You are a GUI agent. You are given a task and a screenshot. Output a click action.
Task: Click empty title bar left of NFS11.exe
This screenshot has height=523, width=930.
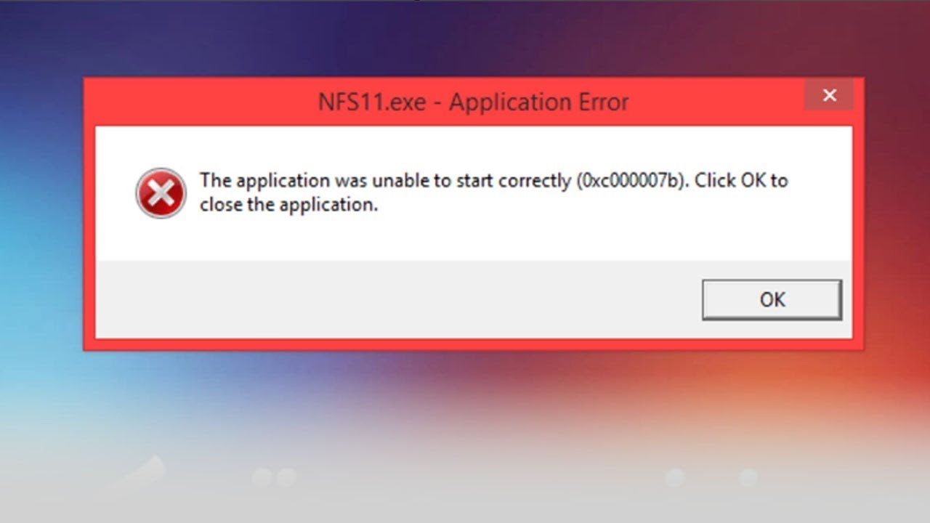tap(200, 102)
